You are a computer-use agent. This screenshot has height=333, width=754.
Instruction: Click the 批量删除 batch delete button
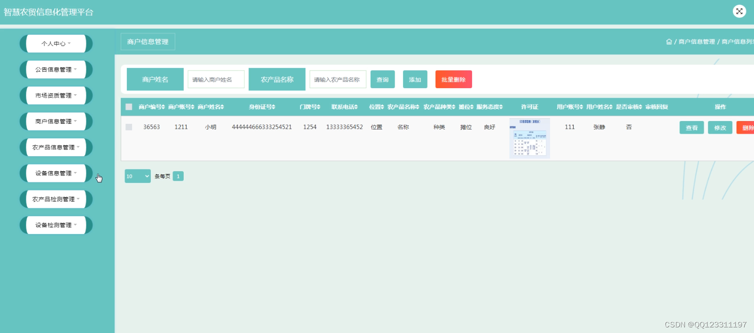click(x=454, y=79)
